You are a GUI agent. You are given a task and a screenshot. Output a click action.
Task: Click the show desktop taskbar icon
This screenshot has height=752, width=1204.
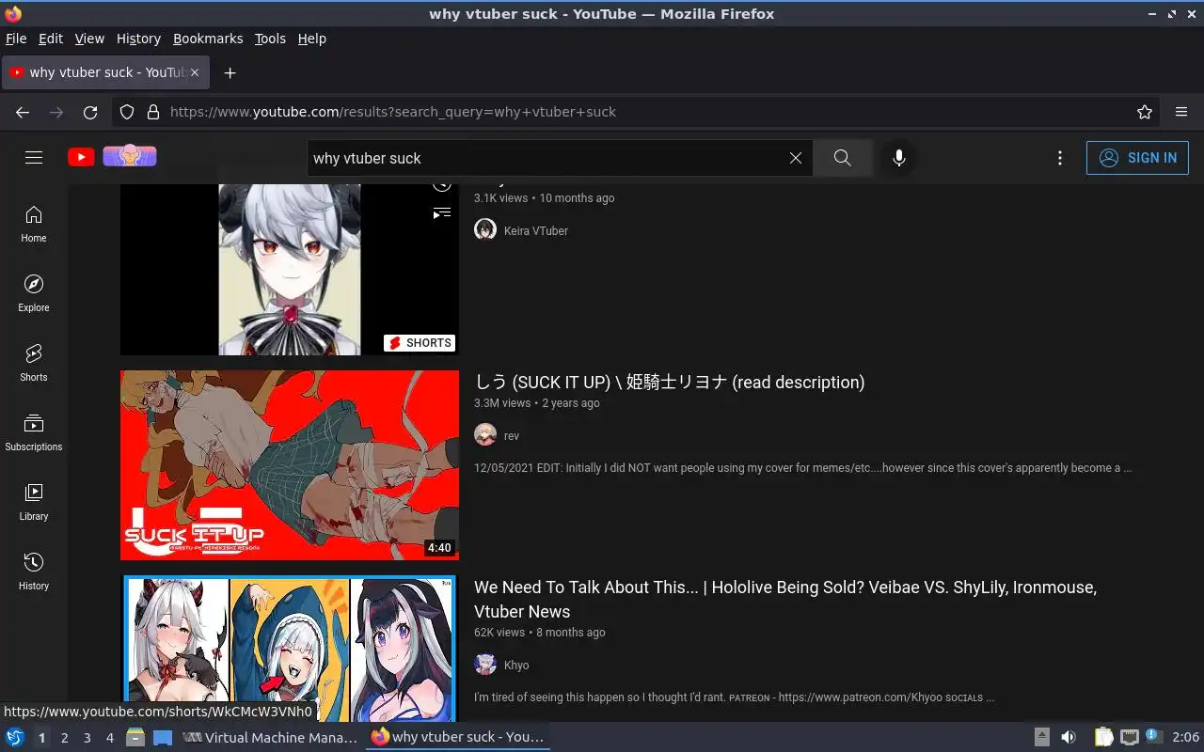coord(163,738)
